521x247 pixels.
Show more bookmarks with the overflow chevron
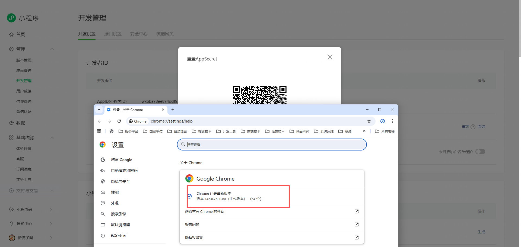coord(364,131)
